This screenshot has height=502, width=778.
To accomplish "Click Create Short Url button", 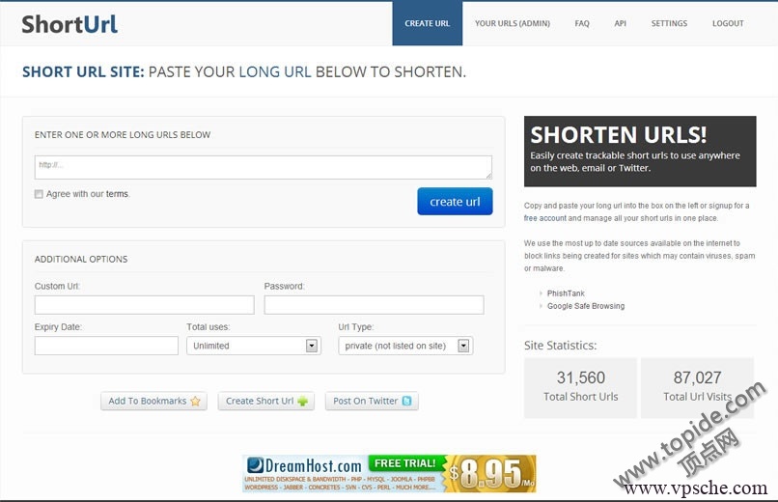I will click(x=266, y=401).
